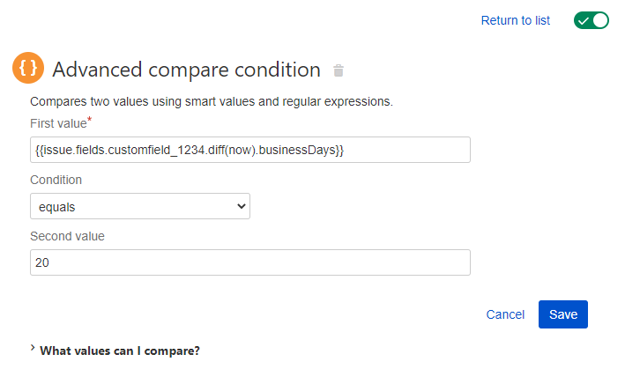Click into the Second value field containing 20

click(250, 262)
